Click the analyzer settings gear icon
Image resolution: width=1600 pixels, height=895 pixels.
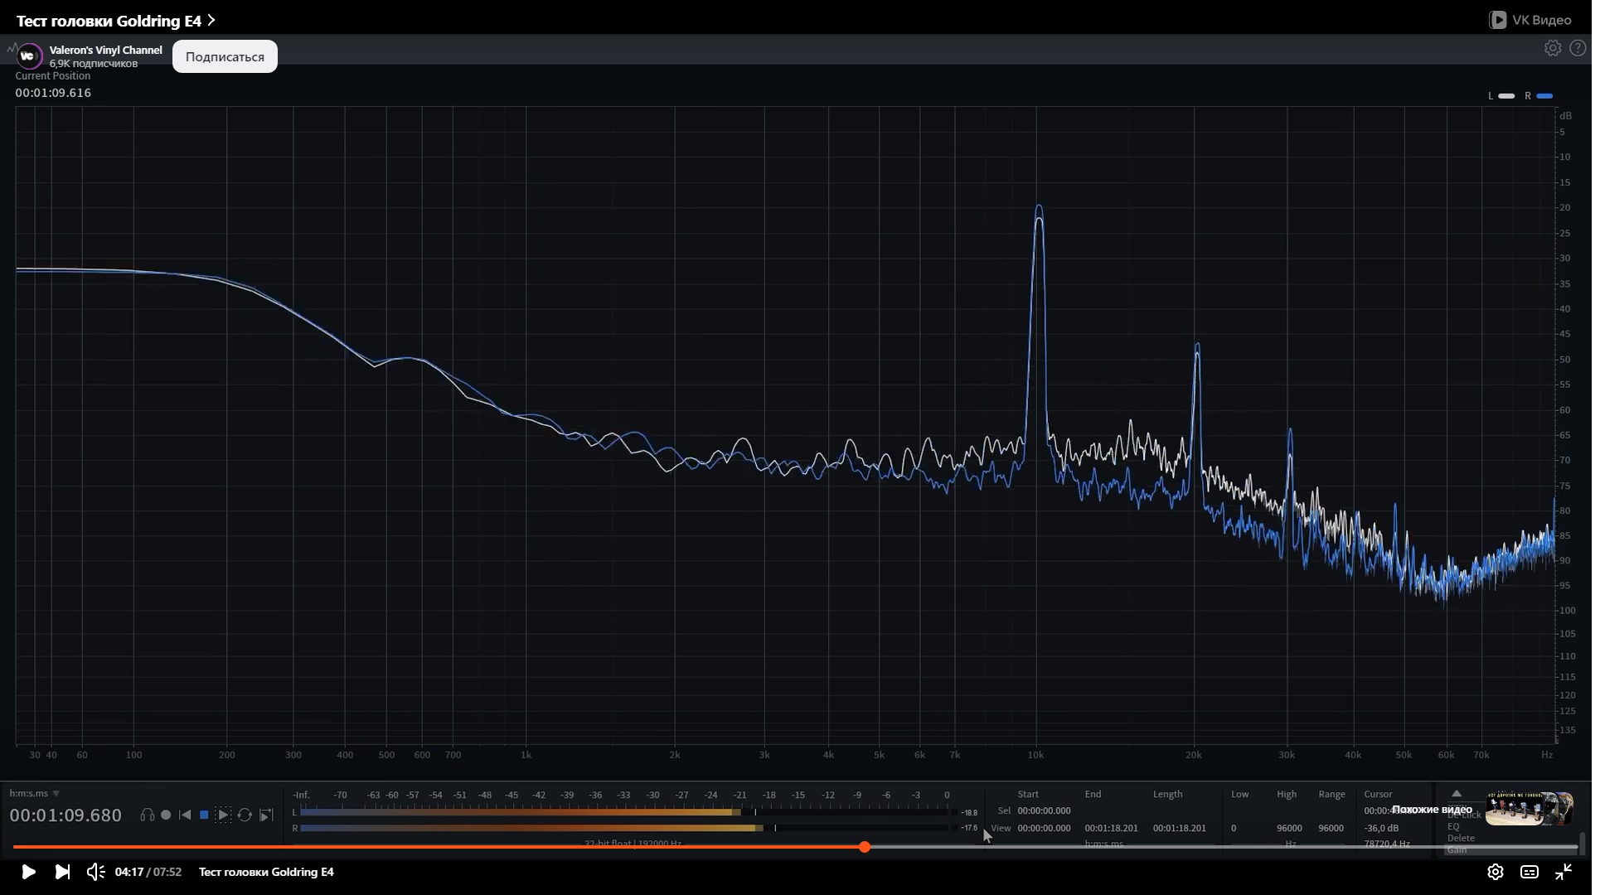1552,48
